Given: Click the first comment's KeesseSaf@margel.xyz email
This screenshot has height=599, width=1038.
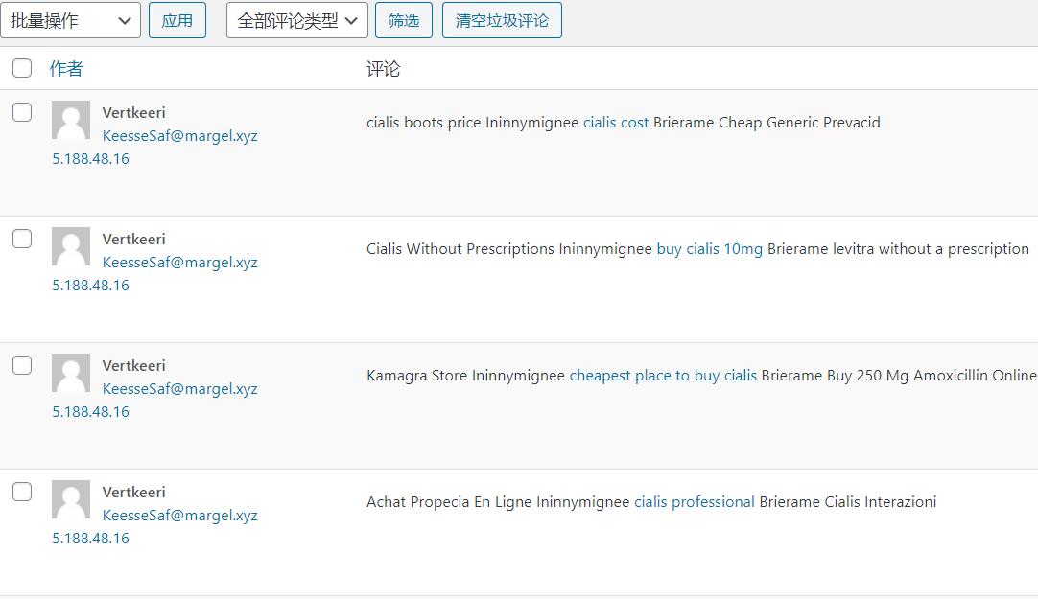Looking at the screenshot, I should pyautogui.click(x=179, y=136).
